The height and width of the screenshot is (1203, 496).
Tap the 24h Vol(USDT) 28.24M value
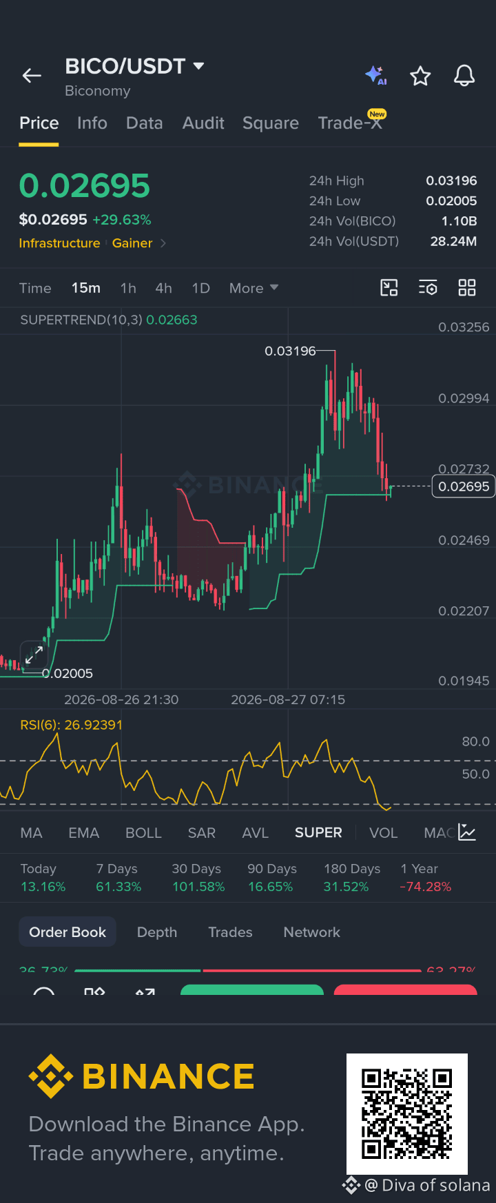(x=453, y=241)
